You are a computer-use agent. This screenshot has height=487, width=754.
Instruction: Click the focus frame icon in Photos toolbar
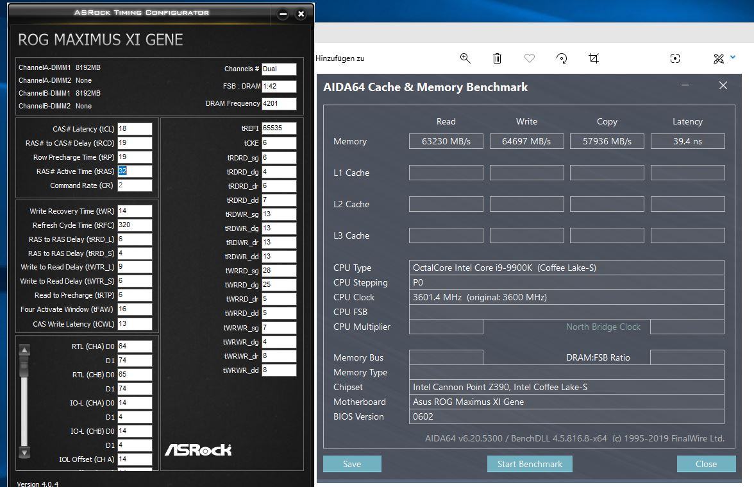[675, 58]
